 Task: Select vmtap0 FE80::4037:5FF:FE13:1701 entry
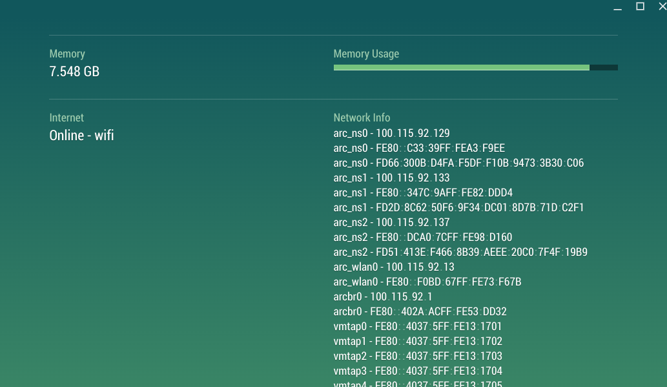click(418, 326)
